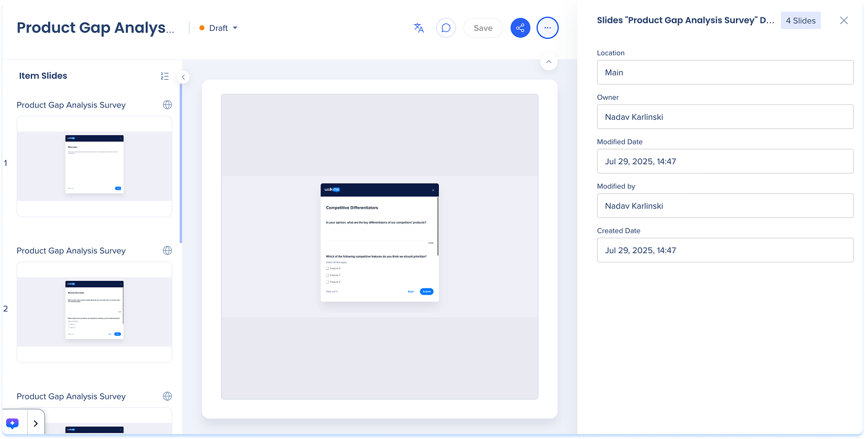Click the Save button

pyautogui.click(x=483, y=28)
